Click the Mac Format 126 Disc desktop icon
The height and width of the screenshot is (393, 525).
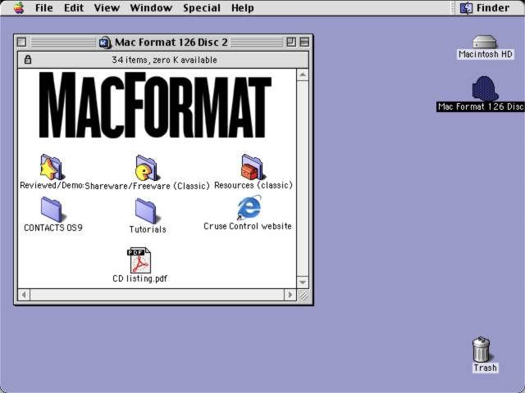point(485,88)
